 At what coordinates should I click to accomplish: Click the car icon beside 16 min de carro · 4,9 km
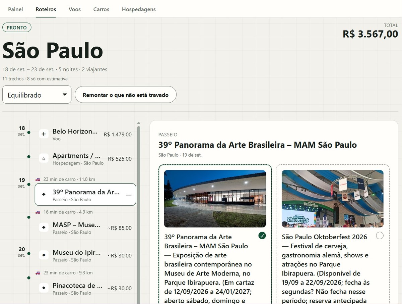38,212
